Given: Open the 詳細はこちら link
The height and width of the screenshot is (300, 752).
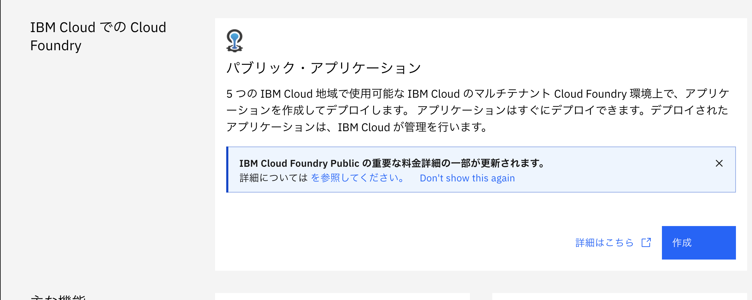Looking at the screenshot, I should point(604,242).
